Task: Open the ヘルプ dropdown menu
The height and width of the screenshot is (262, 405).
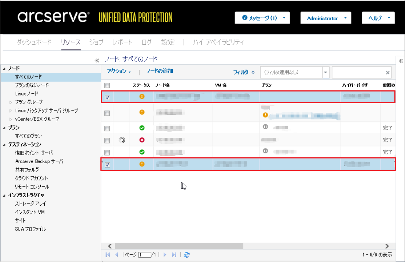Action: point(378,18)
